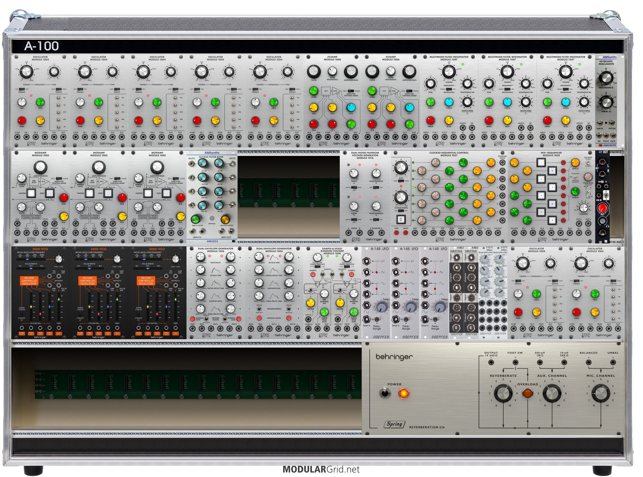This screenshot has width=643, height=477.
Task: Adjust the red Out knob on the black output module
Action: click(x=602, y=208)
